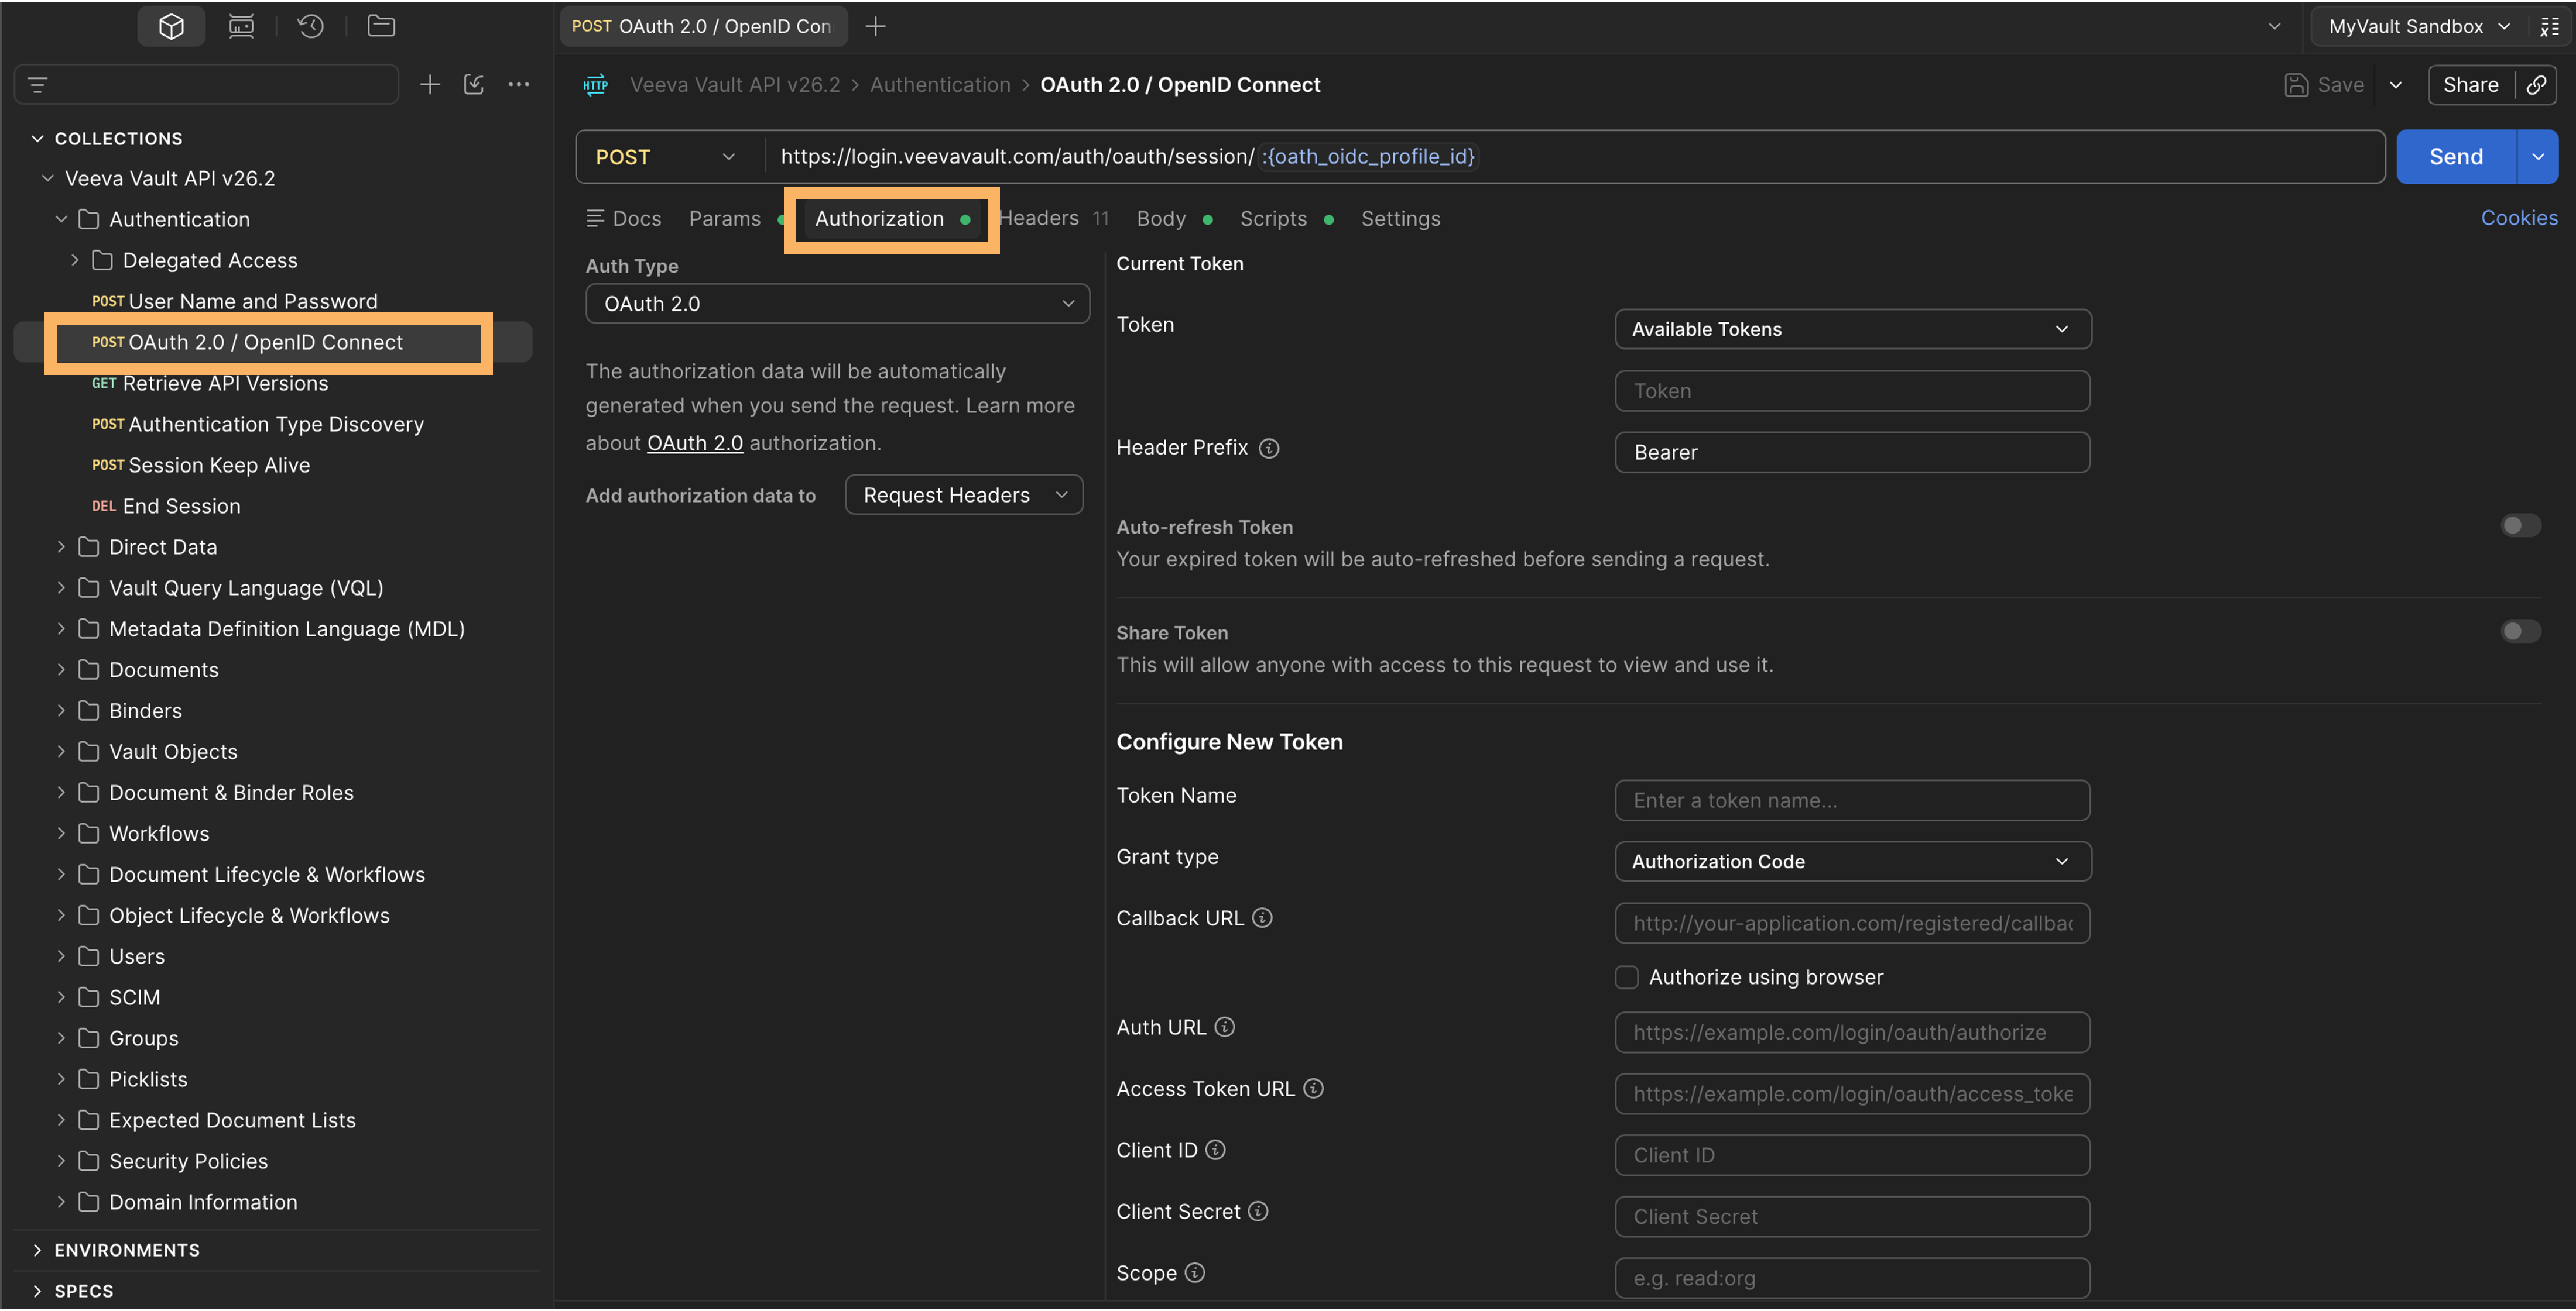Click the filter icon in sidebar search
Screen dimensions: 2576x1311
(x=38, y=85)
